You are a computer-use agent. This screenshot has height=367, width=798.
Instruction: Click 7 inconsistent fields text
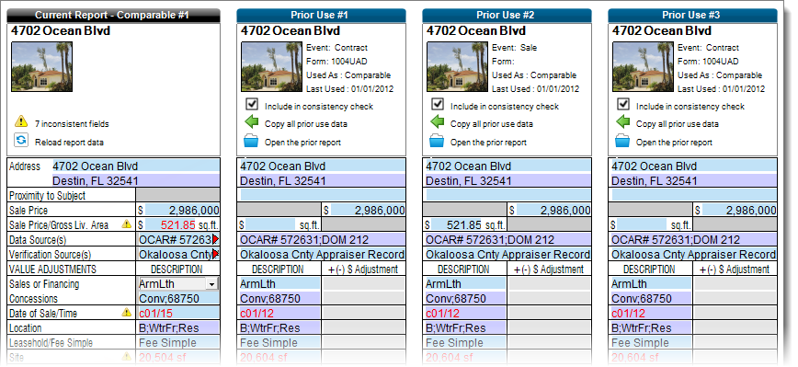[x=72, y=123]
